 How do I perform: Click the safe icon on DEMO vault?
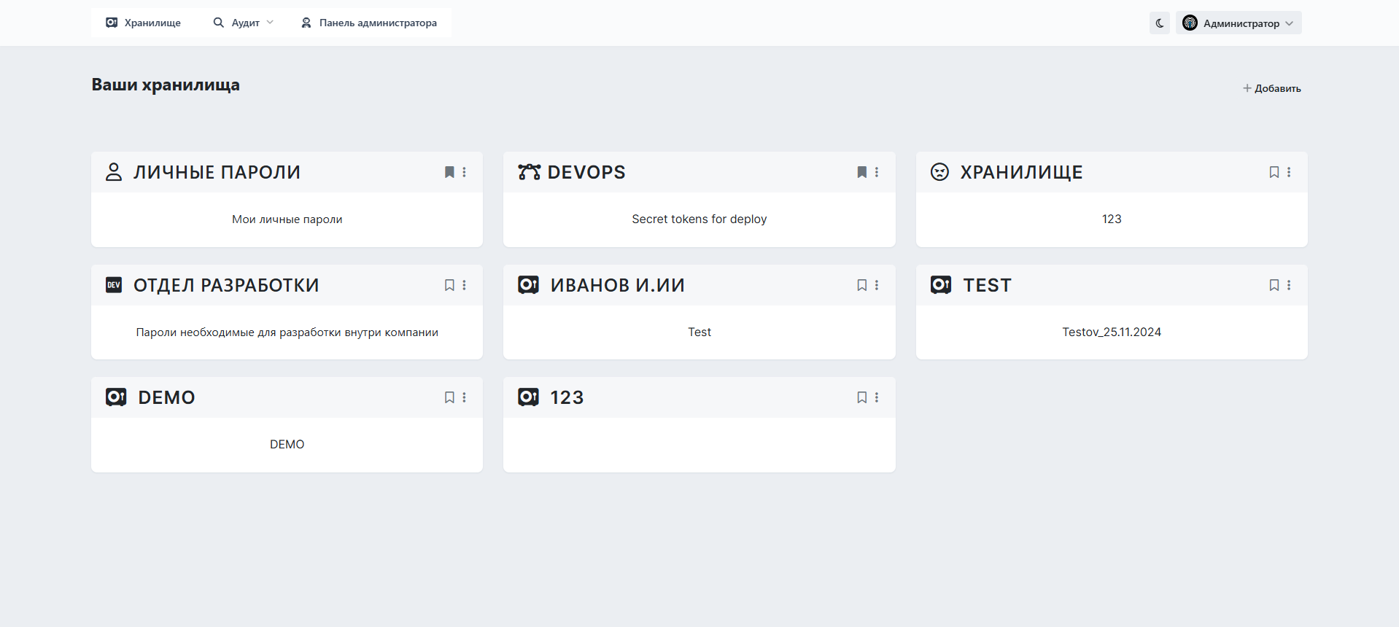pyautogui.click(x=116, y=397)
